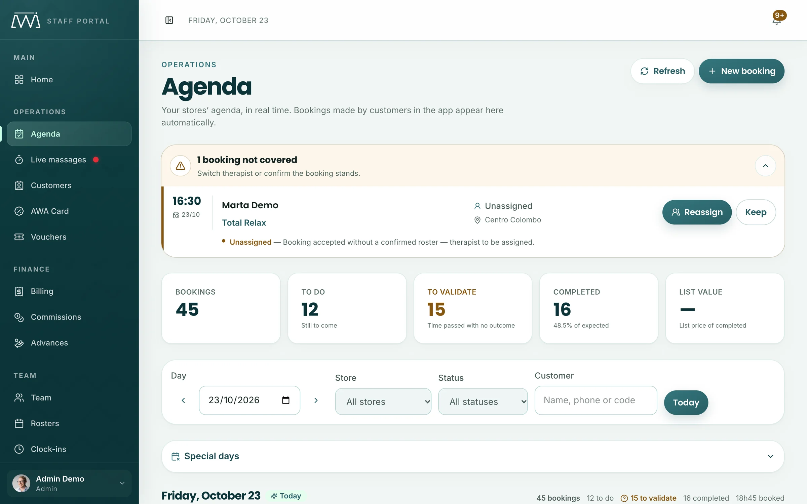Collapse the sidebar with the panel toggle icon
807x504 pixels.
coord(169,20)
